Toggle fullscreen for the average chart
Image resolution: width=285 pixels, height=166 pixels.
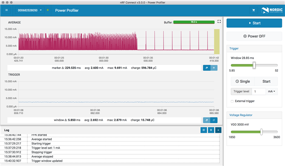tap(219, 21)
